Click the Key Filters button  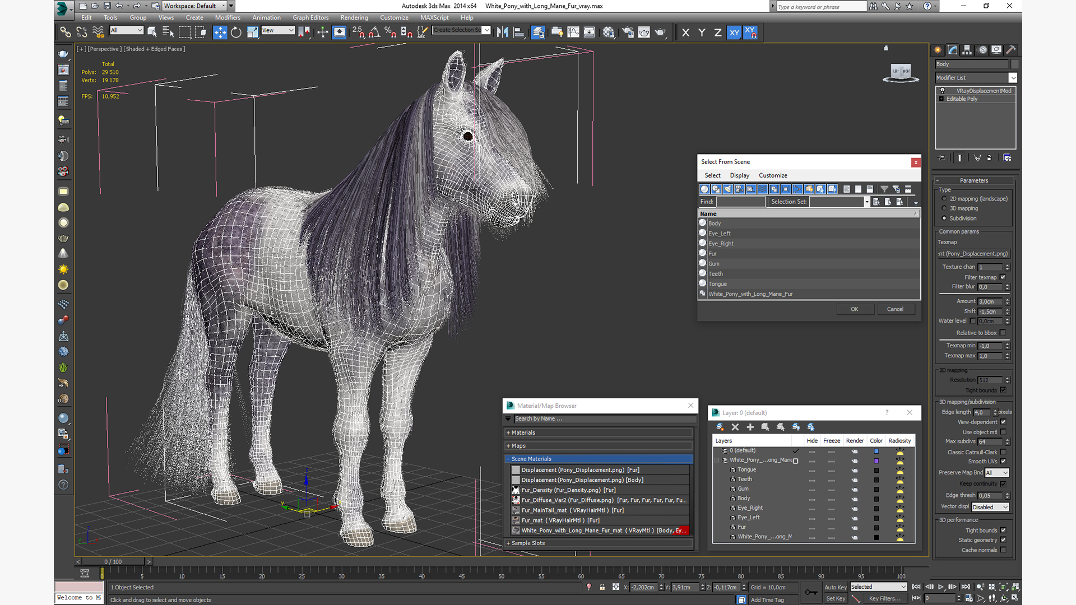click(885, 598)
